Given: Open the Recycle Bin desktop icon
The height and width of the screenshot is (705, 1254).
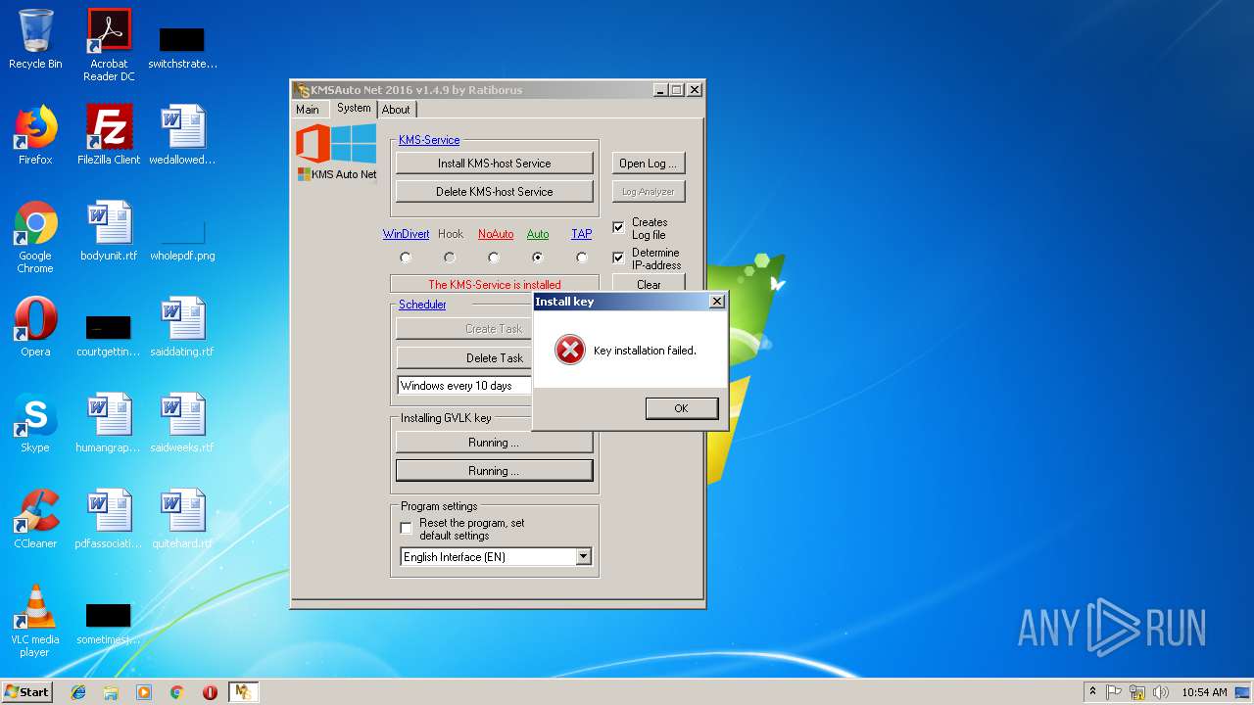Looking at the screenshot, I should pyautogui.click(x=35, y=39).
